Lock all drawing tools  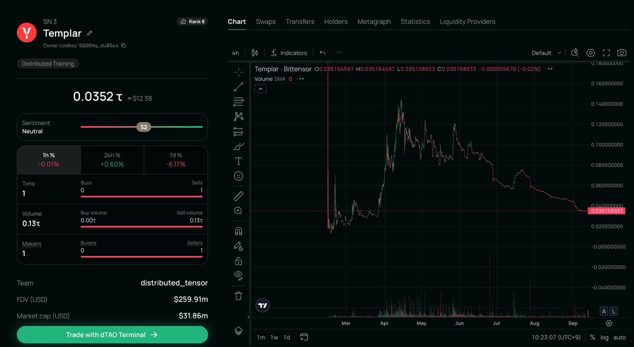(238, 261)
